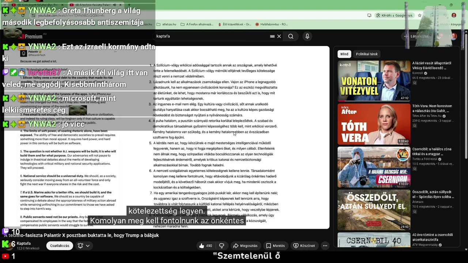Like the video showing 490 likes
Screen dimensions: 468x263
pyautogui.click(x=205, y=246)
